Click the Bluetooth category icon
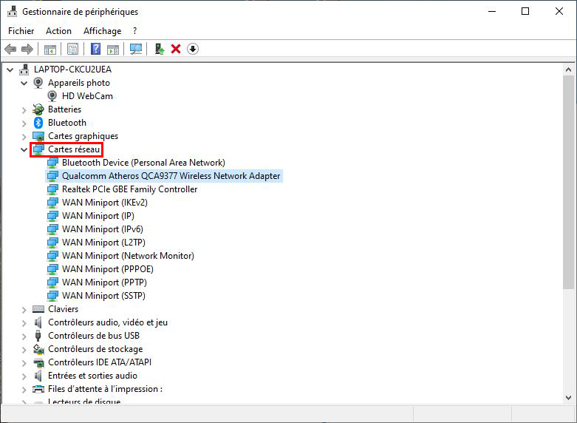The image size is (577, 423). (x=38, y=123)
